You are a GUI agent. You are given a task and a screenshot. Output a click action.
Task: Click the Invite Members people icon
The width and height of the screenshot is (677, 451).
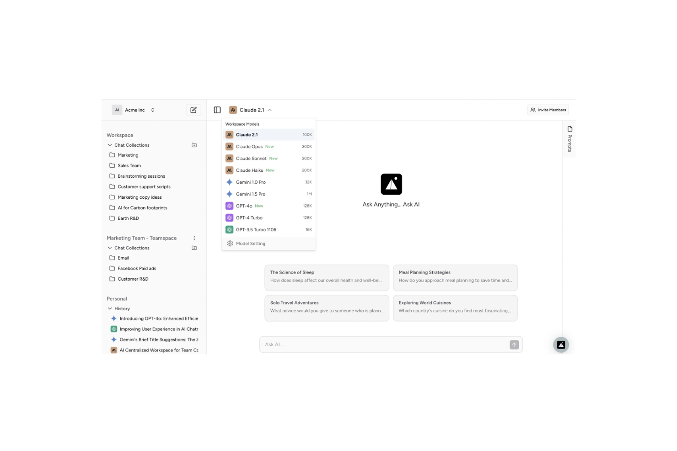(533, 110)
